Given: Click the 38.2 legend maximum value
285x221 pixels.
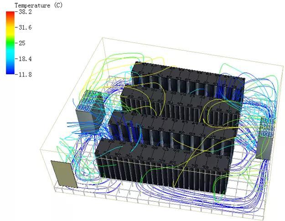Looking at the screenshot, I should click(25, 12).
